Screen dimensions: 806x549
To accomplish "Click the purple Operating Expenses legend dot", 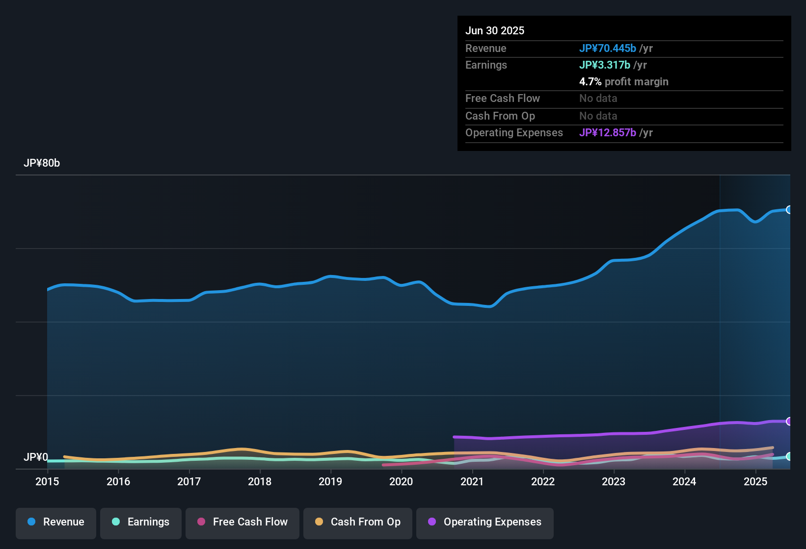I will 432,522.
